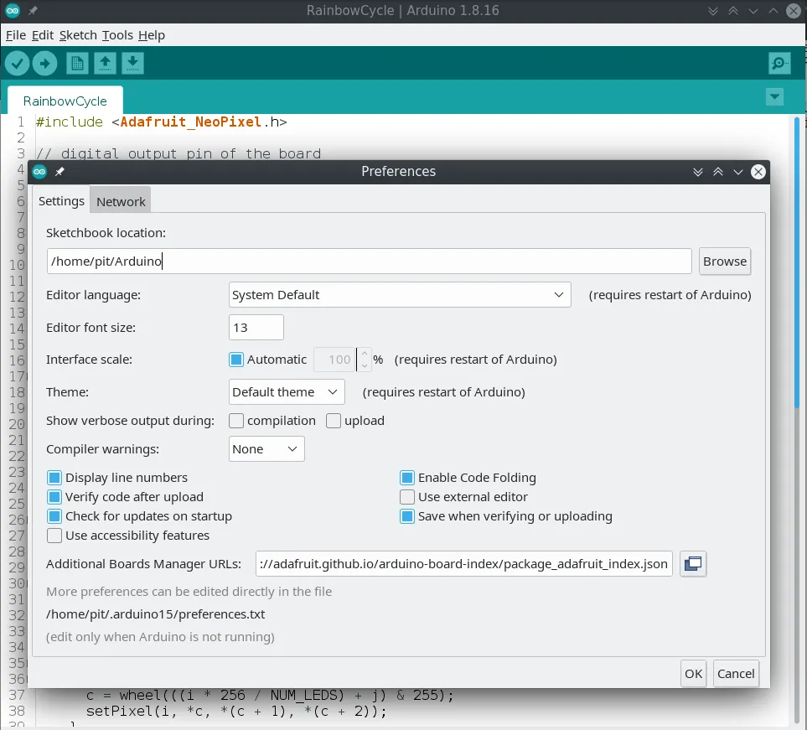807x730 pixels.
Task: Open the Editor language dropdown
Action: 400,294
